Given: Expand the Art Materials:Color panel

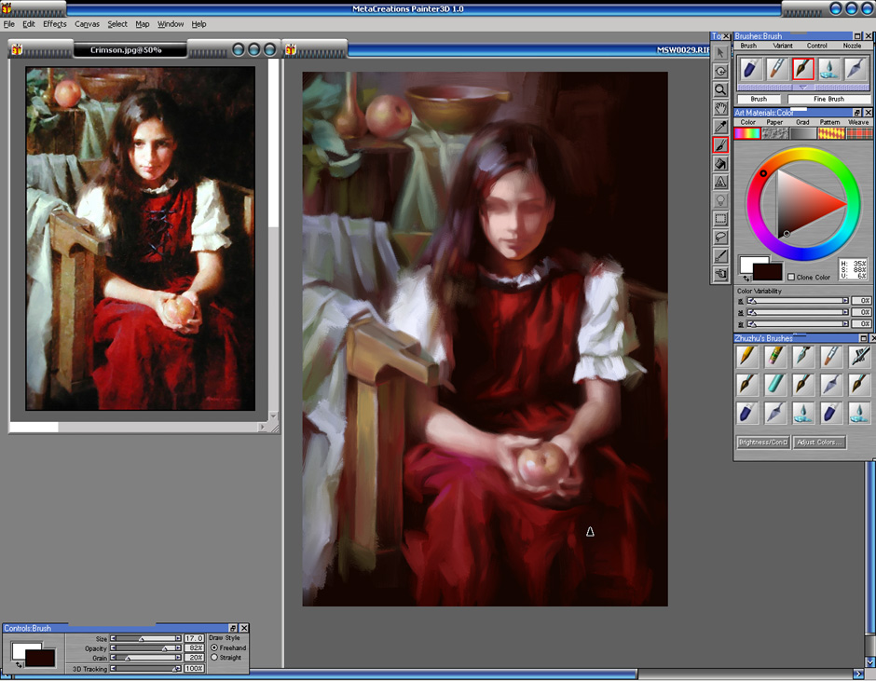Looking at the screenshot, I should click(857, 113).
